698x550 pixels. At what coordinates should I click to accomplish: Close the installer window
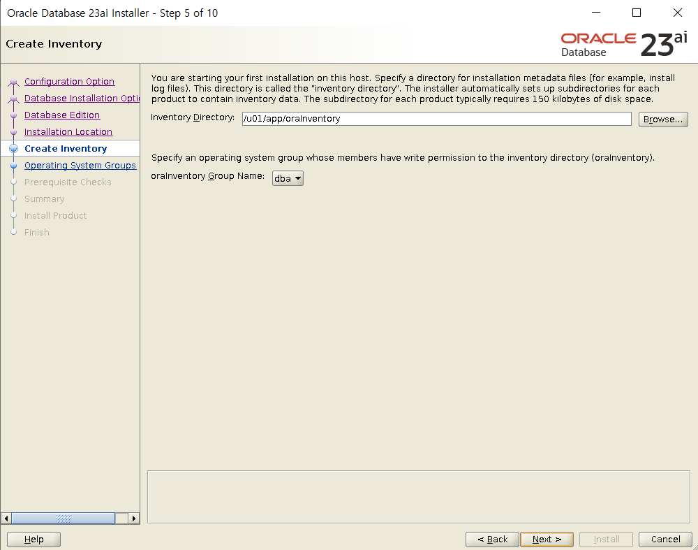click(x=678, y=13)
